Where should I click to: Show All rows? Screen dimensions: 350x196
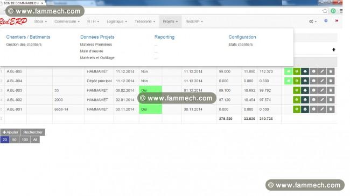coord(35,140)
